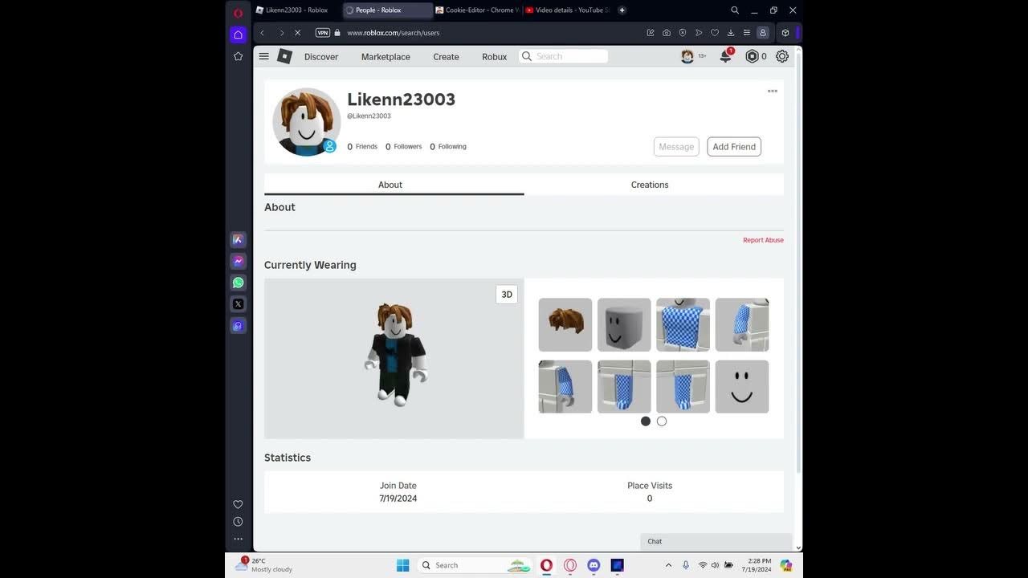Open Windows Start button
Screen dimensions: 1028x578
402,565
